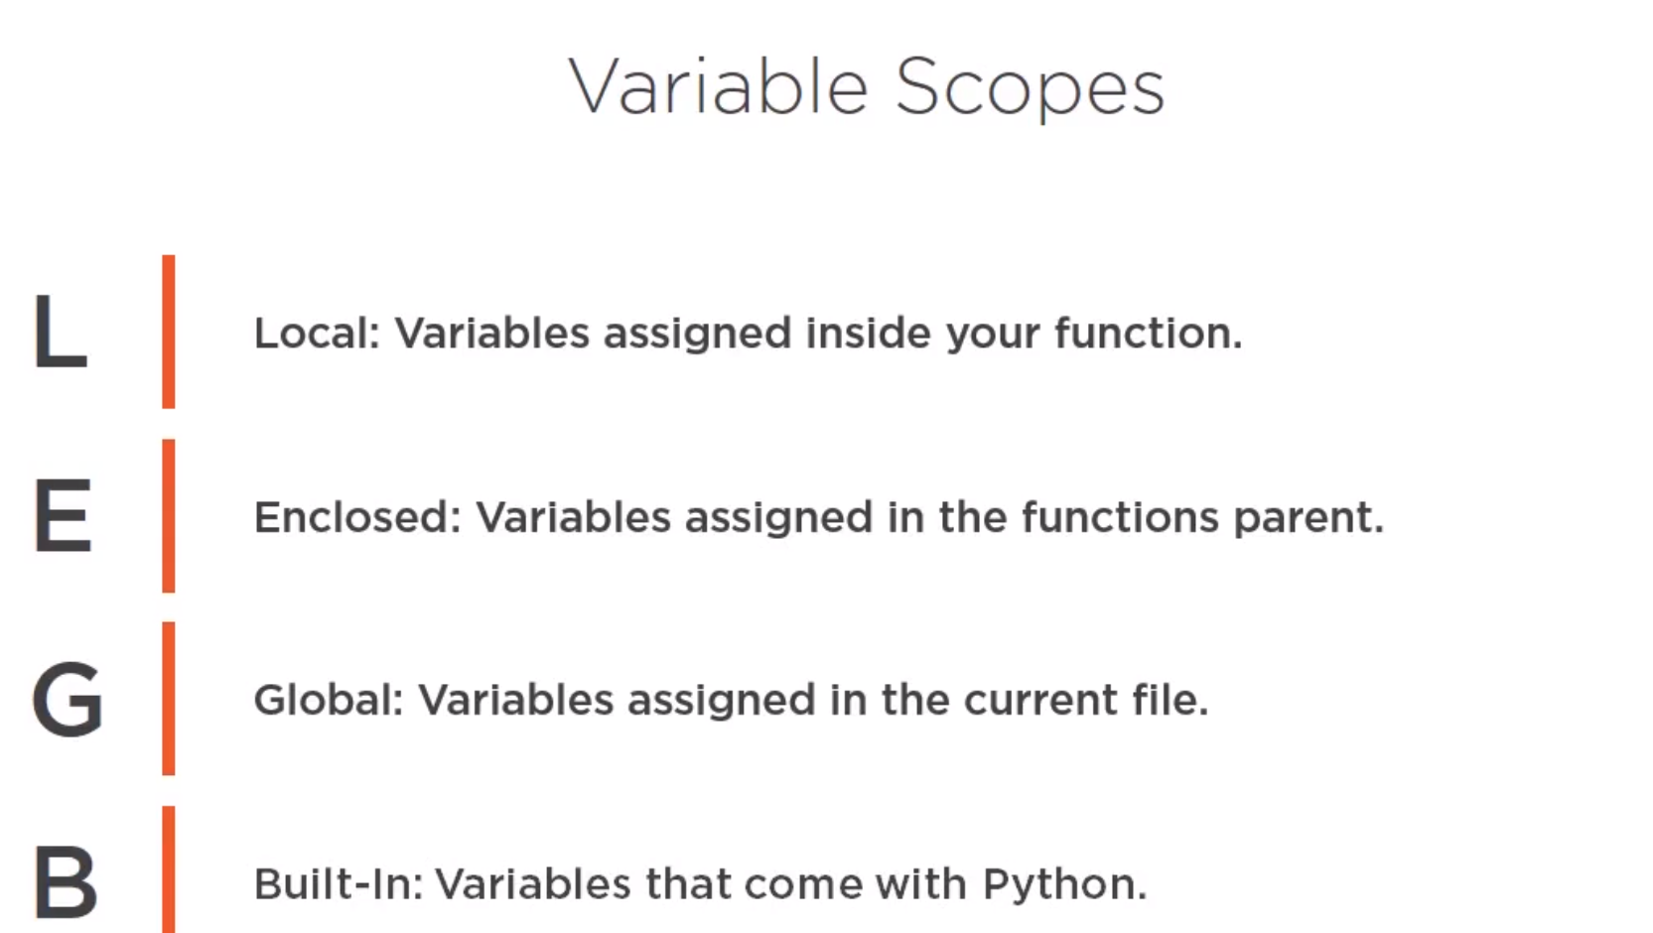1653x933 pixels.
Task: Click the text 'assigned inside your function.'
Action: (x=922, y=333)
